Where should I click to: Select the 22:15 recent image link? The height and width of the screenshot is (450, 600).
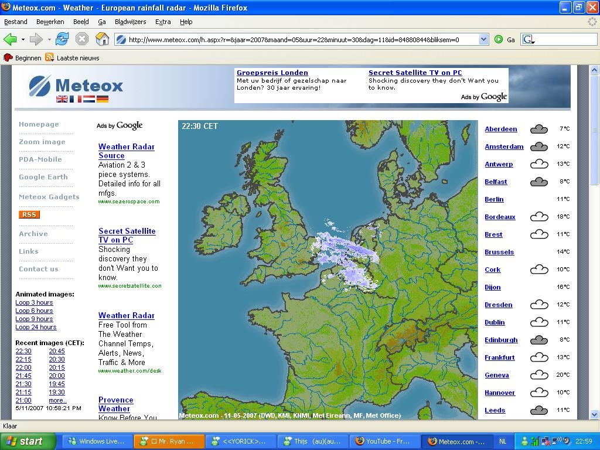(23, 359)
